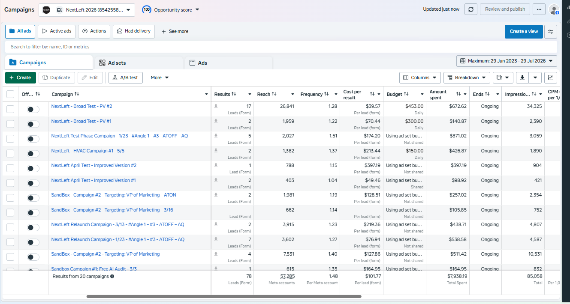This screenshot has height=304, width=570.
Task: Click the Review and publish button
Action: click(x=505, y=9)
